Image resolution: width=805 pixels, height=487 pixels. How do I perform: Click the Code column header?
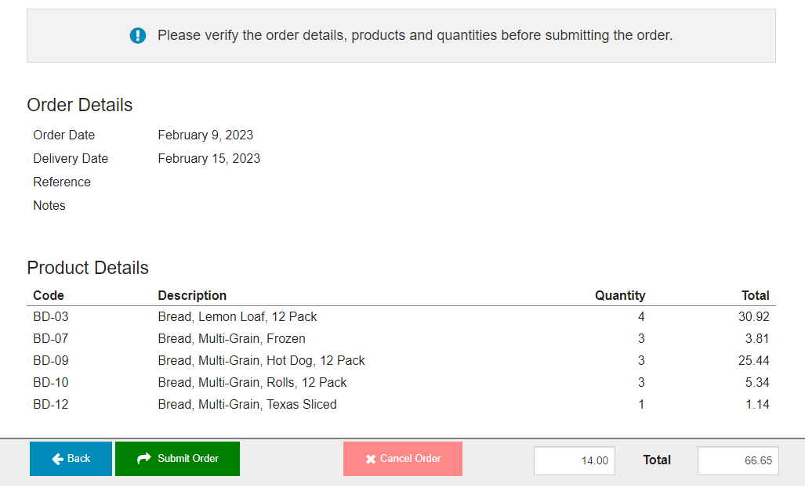[49, 295]
